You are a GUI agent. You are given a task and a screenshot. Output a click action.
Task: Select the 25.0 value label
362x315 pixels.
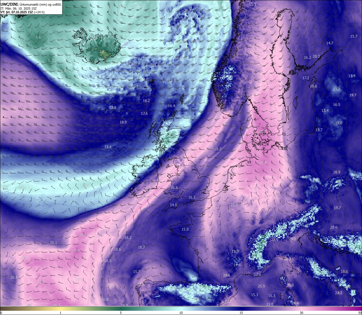point(290,285)
